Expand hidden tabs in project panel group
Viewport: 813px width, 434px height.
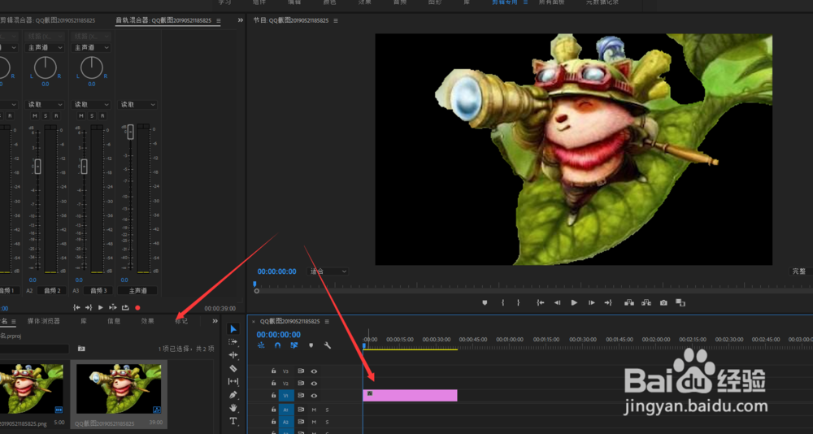(x=215, y=321)
